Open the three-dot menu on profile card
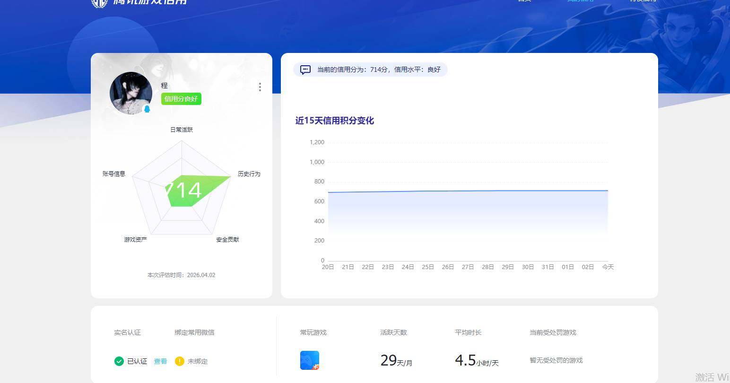Screen dimensions: 730x383 point(260,87)
